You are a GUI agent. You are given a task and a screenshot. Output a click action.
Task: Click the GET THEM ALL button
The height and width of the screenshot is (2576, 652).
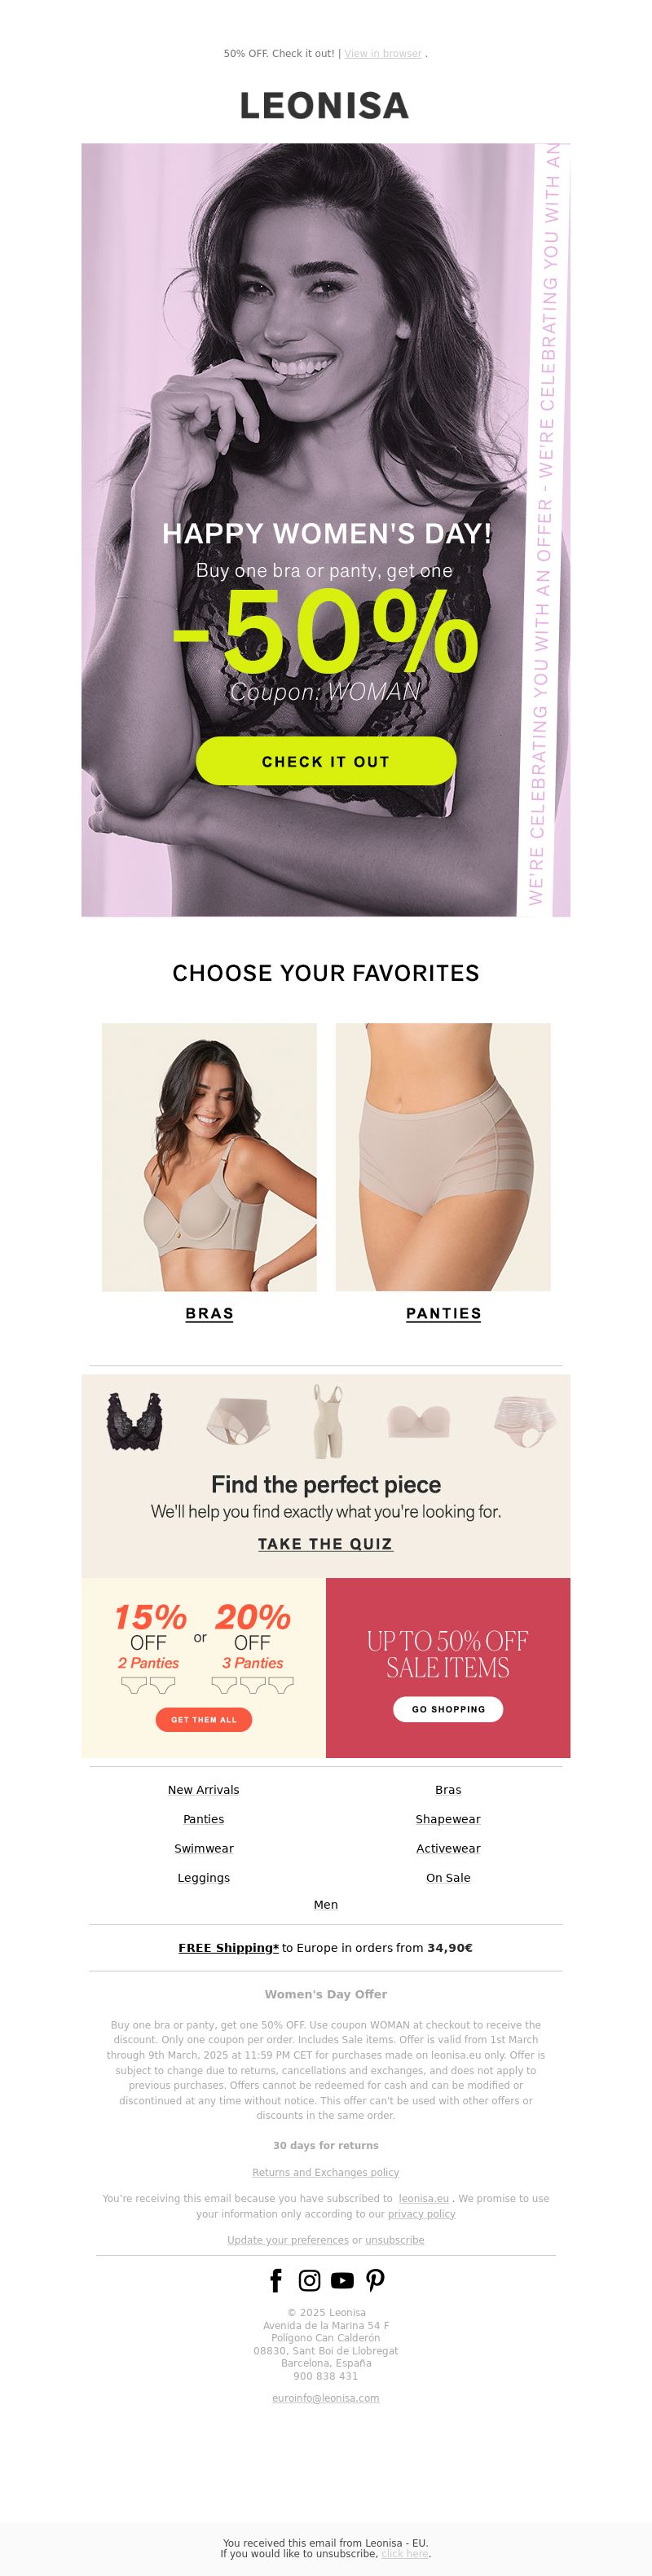click(204, 1719)
